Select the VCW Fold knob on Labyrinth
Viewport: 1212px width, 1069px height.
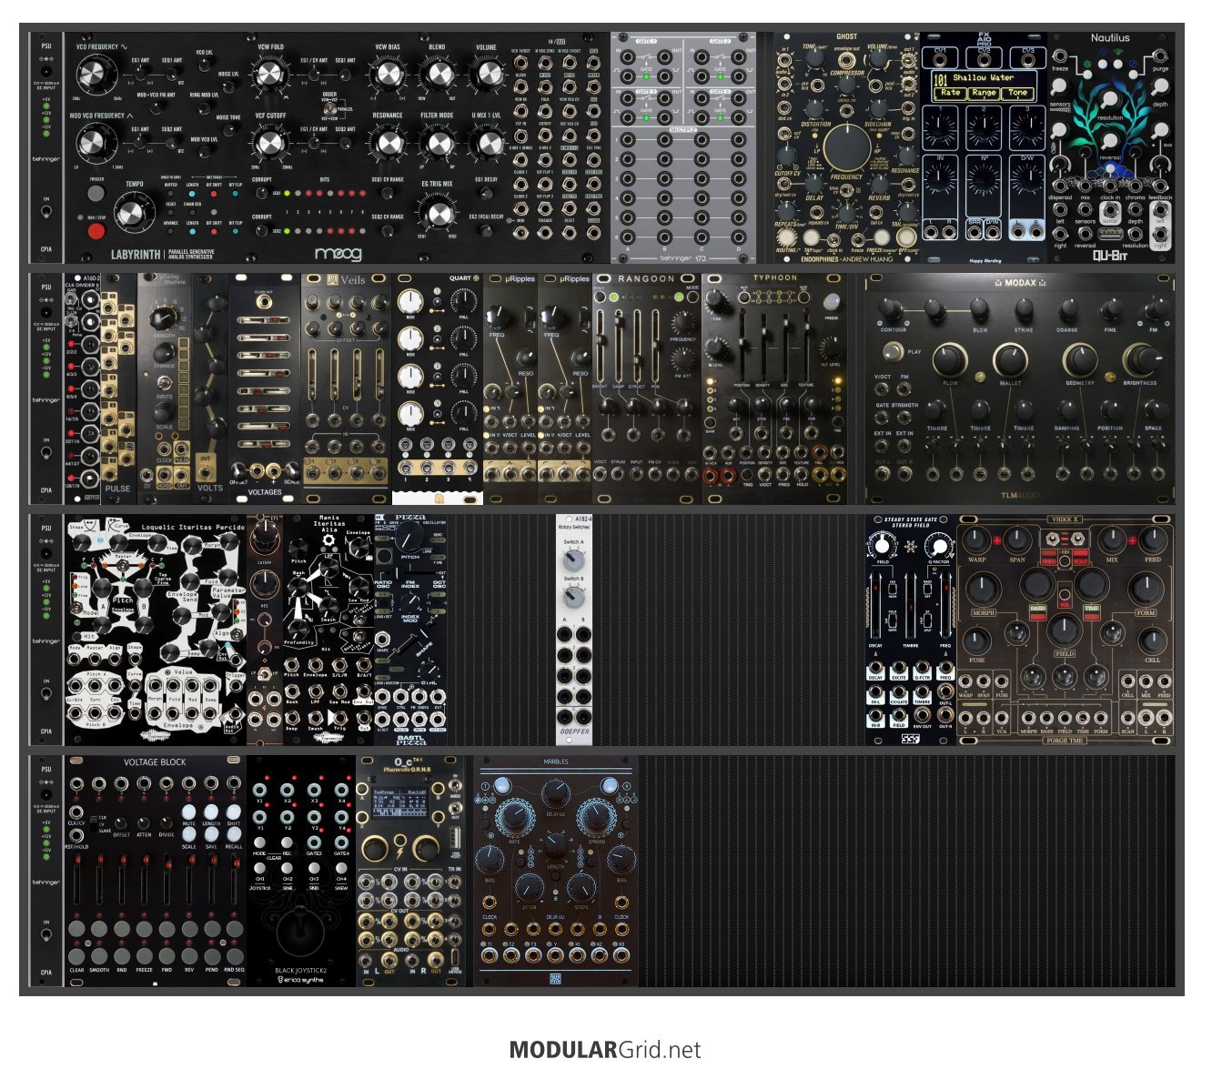coord(269,75)
